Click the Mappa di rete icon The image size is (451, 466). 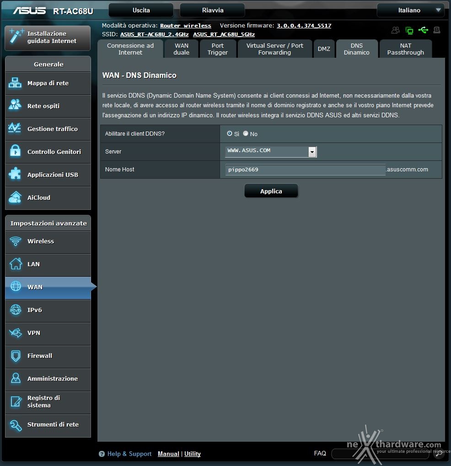pyautogui.click(x=15, y=83)
